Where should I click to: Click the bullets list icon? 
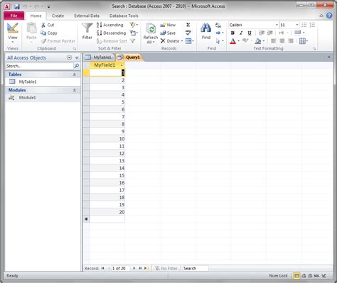click(304, 25)
